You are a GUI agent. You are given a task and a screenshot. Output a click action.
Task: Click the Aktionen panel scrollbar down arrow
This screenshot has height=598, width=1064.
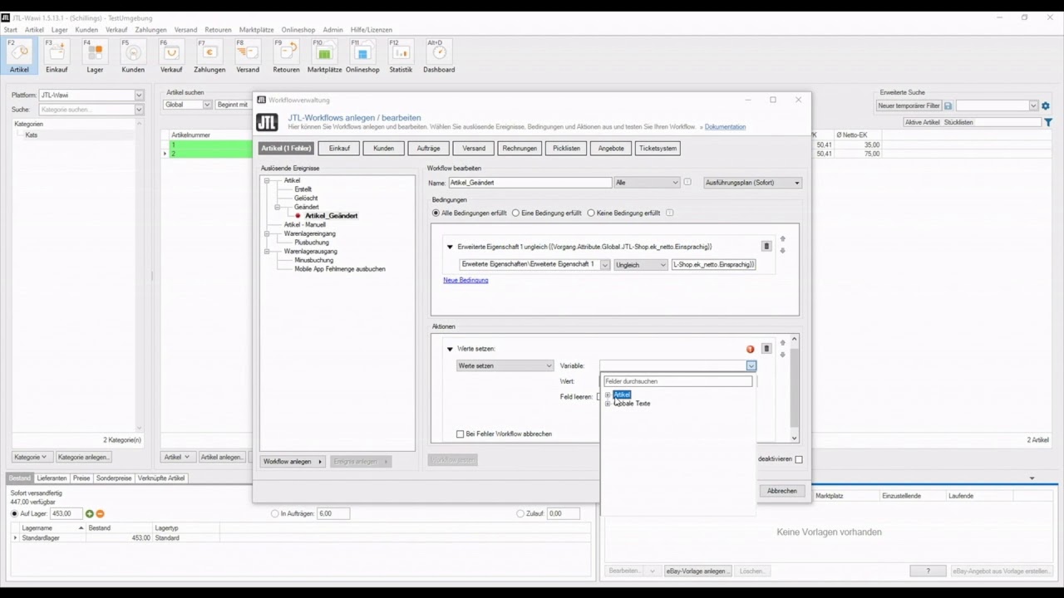794,438
